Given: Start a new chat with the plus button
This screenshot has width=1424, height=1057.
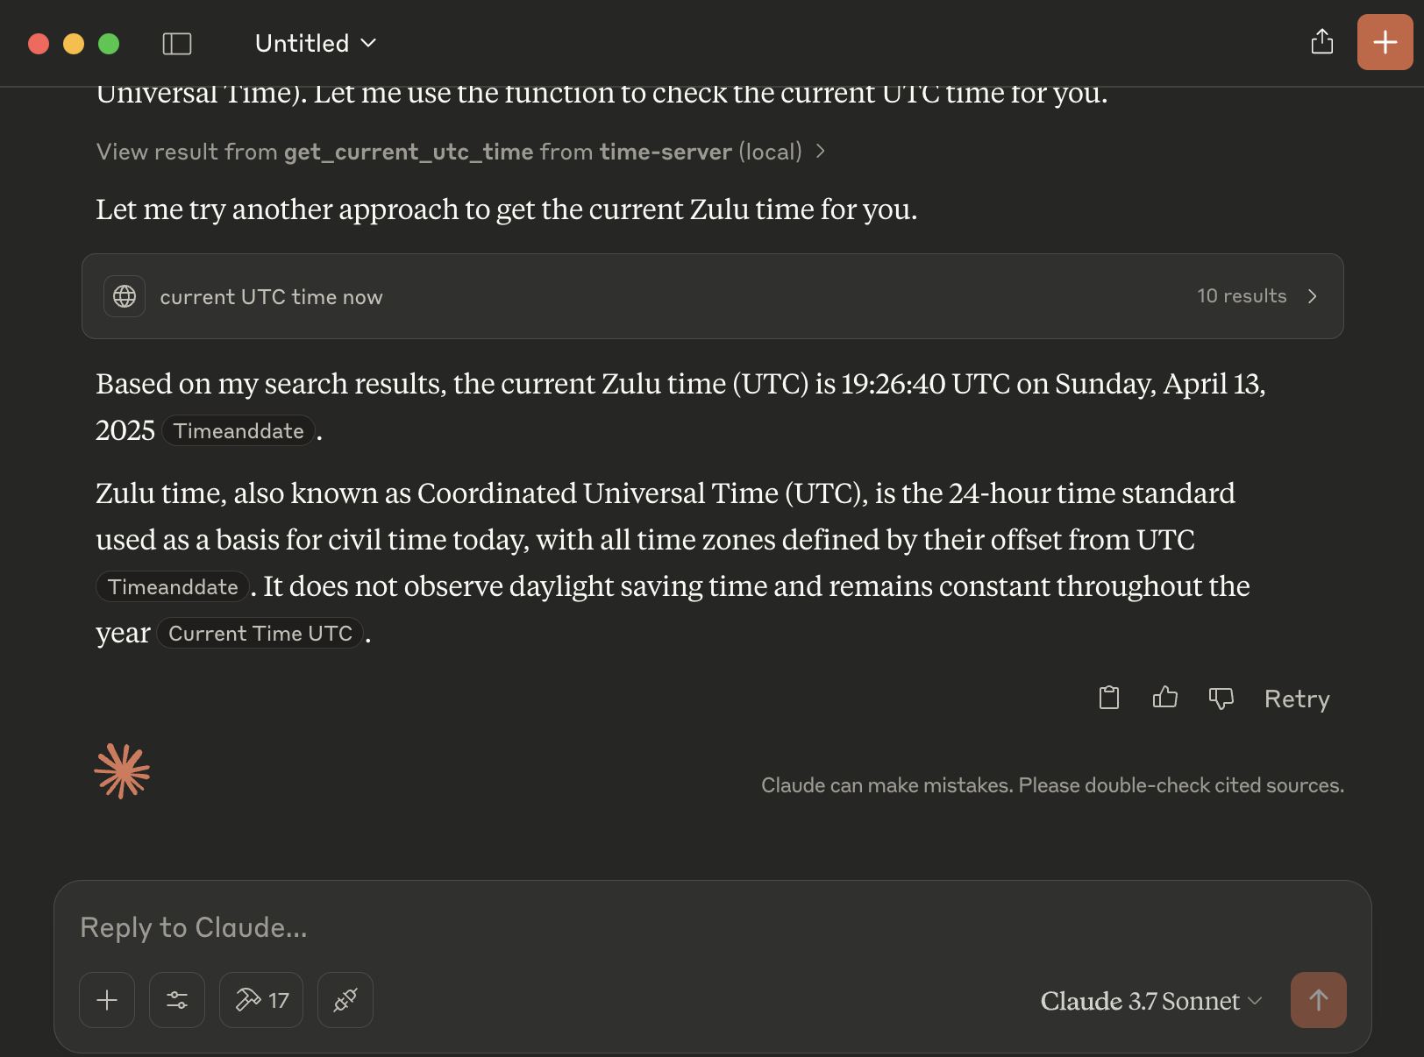Looking at the screenshot, I should [1385, 42].
